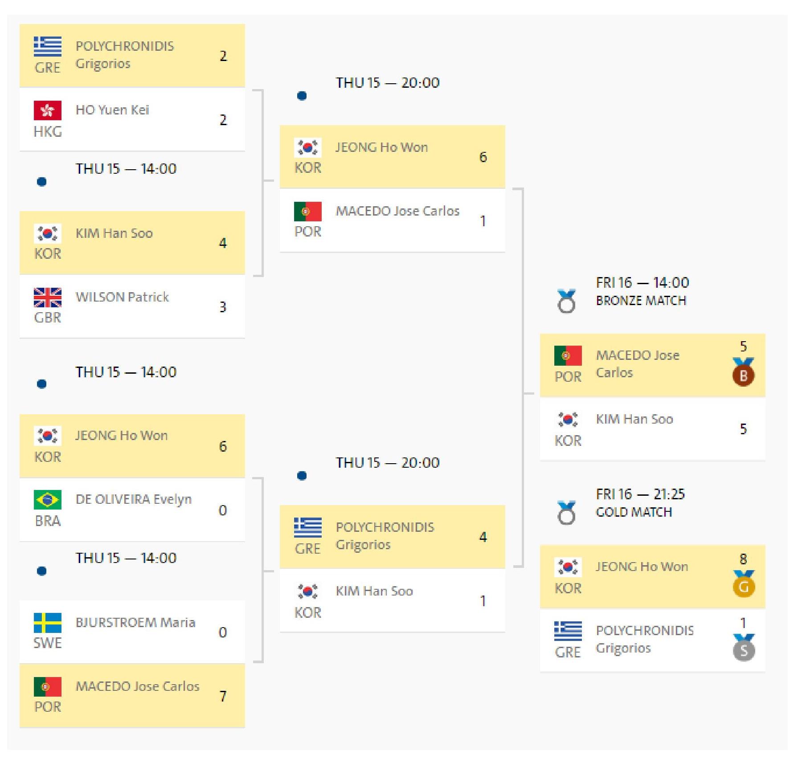This screenshot has height=767, width=798.
Task: Click the FRI 16 — 21:25 match time
Action: [640, 494]
